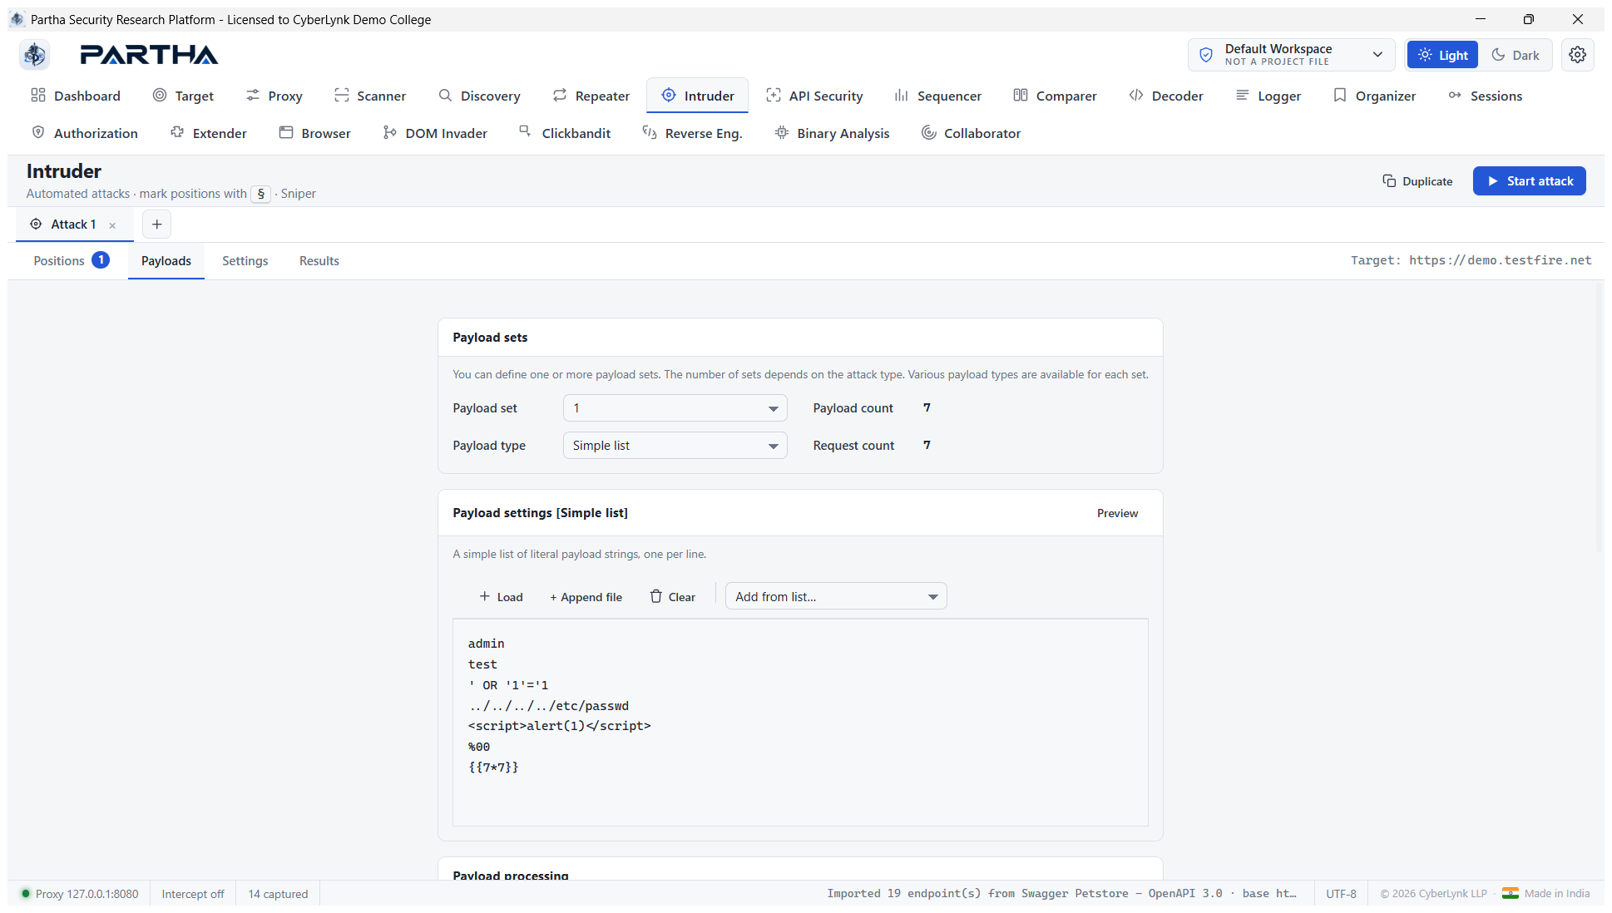The width and height of the screenshot is (1612, 913).
Task: Open the settings gear icon
Action: pos(1577,55)
